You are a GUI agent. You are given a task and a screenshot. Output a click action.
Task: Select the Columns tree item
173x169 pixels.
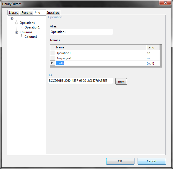tap(26, 32)
